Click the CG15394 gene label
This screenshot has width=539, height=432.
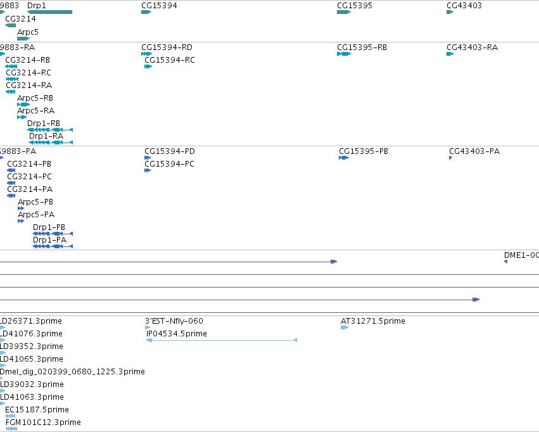pos(159,6)
